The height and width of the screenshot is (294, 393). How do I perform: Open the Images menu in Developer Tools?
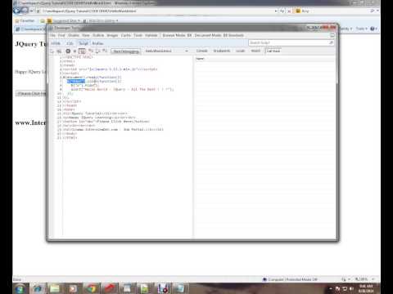[112, 35]
